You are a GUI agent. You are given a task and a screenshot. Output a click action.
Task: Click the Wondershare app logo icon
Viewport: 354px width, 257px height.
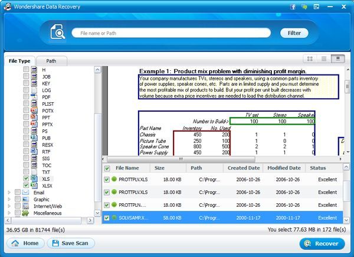[8, 6]
